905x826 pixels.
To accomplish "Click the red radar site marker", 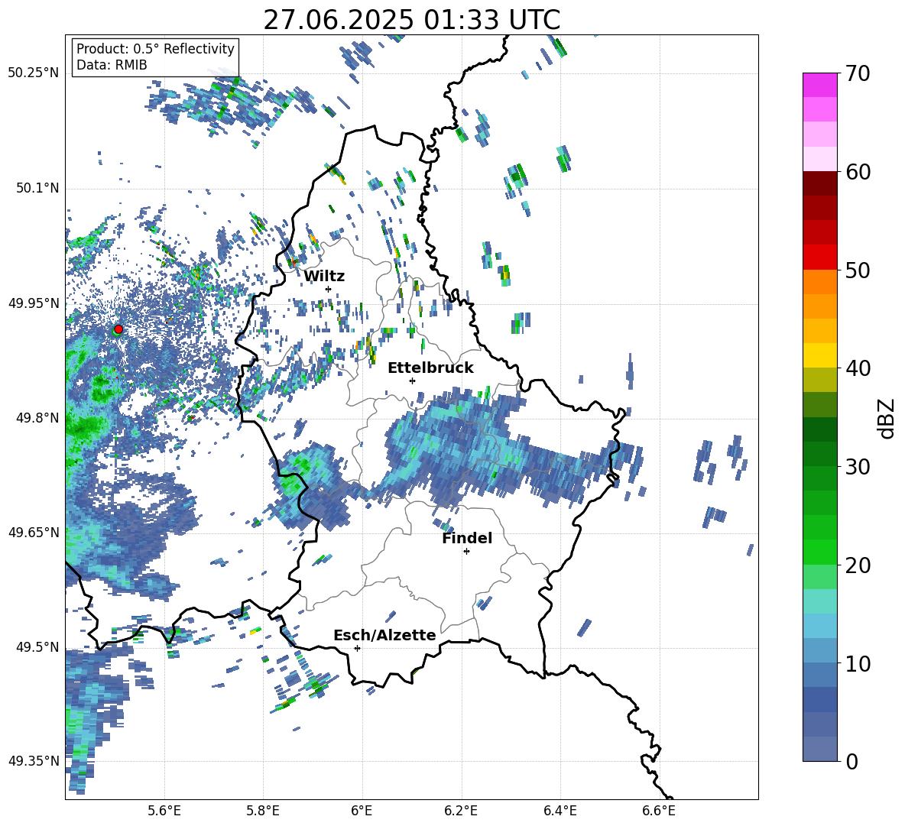I will [118, 329].
